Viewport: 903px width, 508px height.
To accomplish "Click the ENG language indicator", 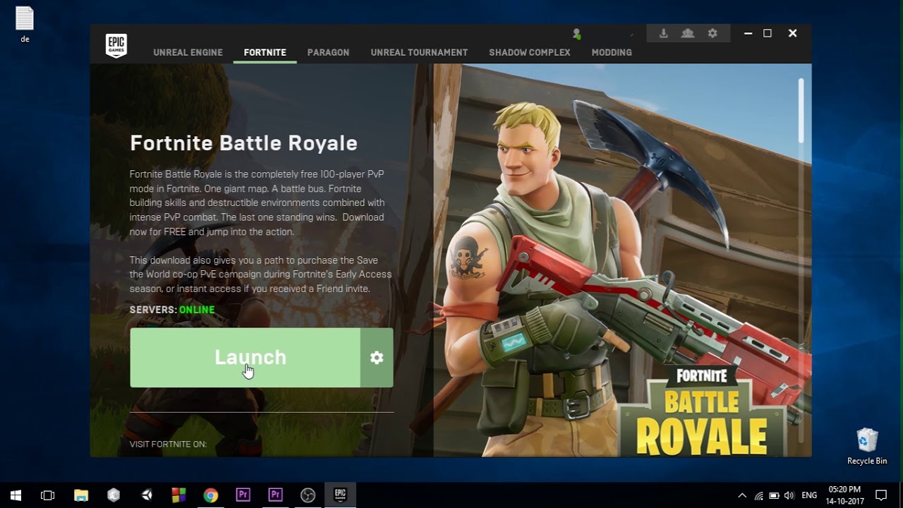I will [809, 495].
